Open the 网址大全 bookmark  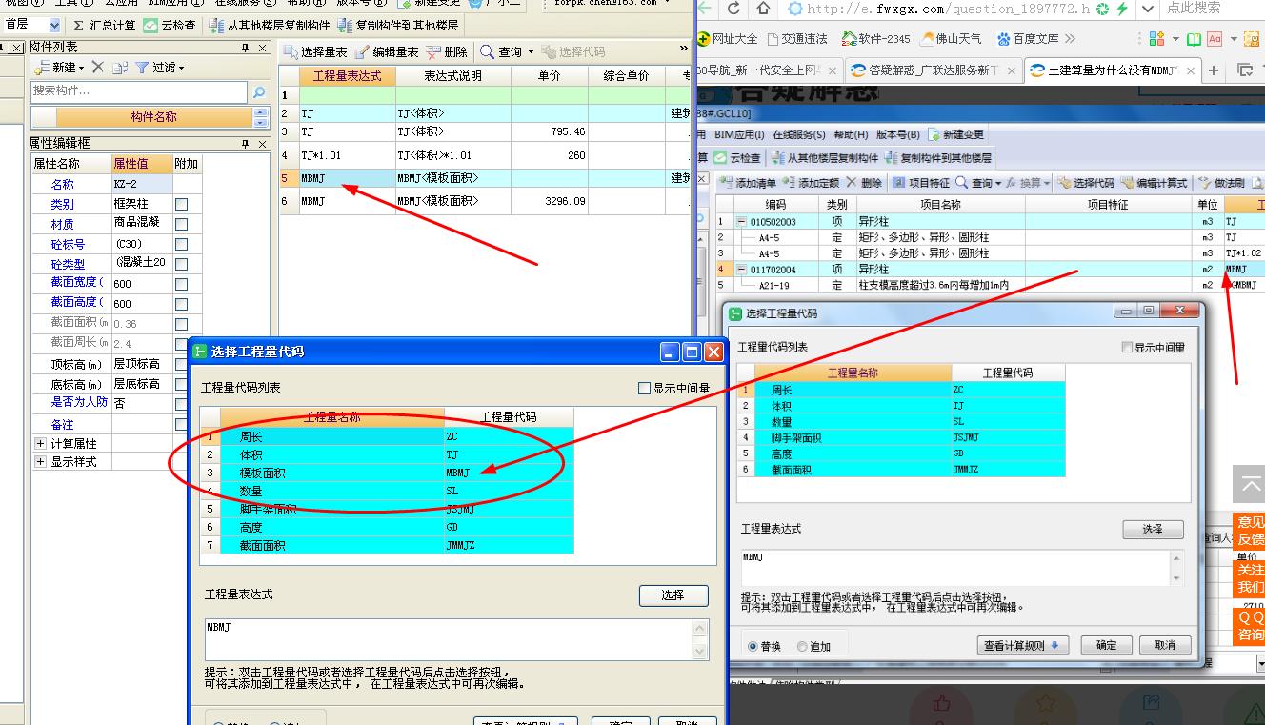[728, 39]
